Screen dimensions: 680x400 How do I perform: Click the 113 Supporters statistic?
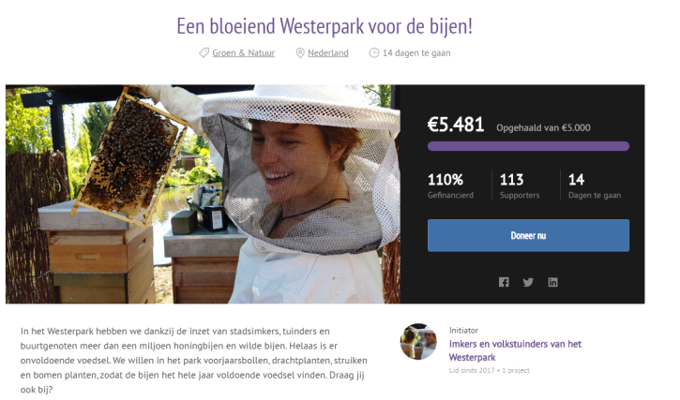[x=520, y=185]
